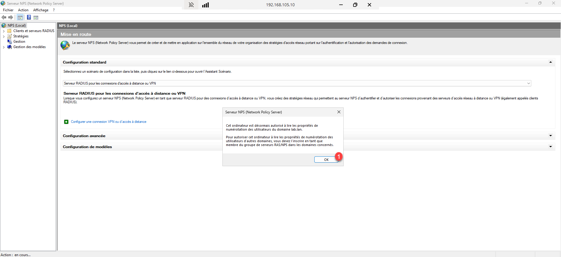Click the Back arrow in toolbar

[4, 18]
